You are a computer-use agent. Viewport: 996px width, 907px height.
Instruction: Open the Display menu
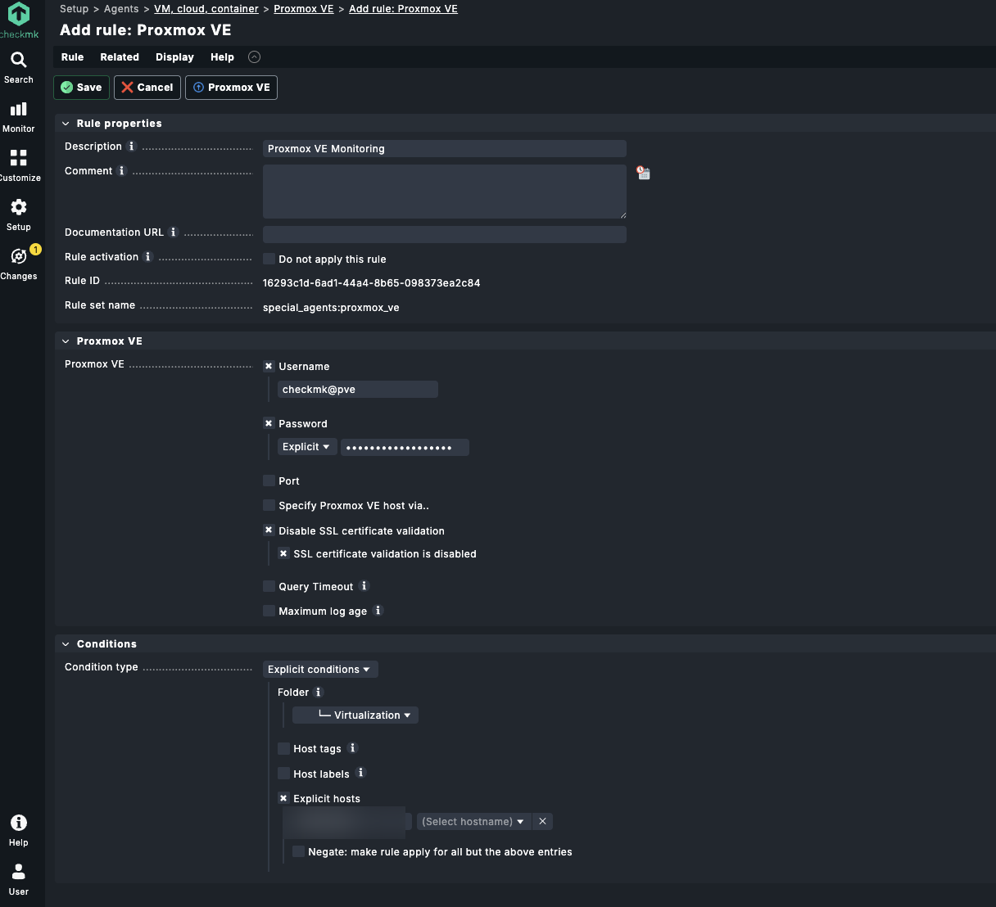point(174,57)
